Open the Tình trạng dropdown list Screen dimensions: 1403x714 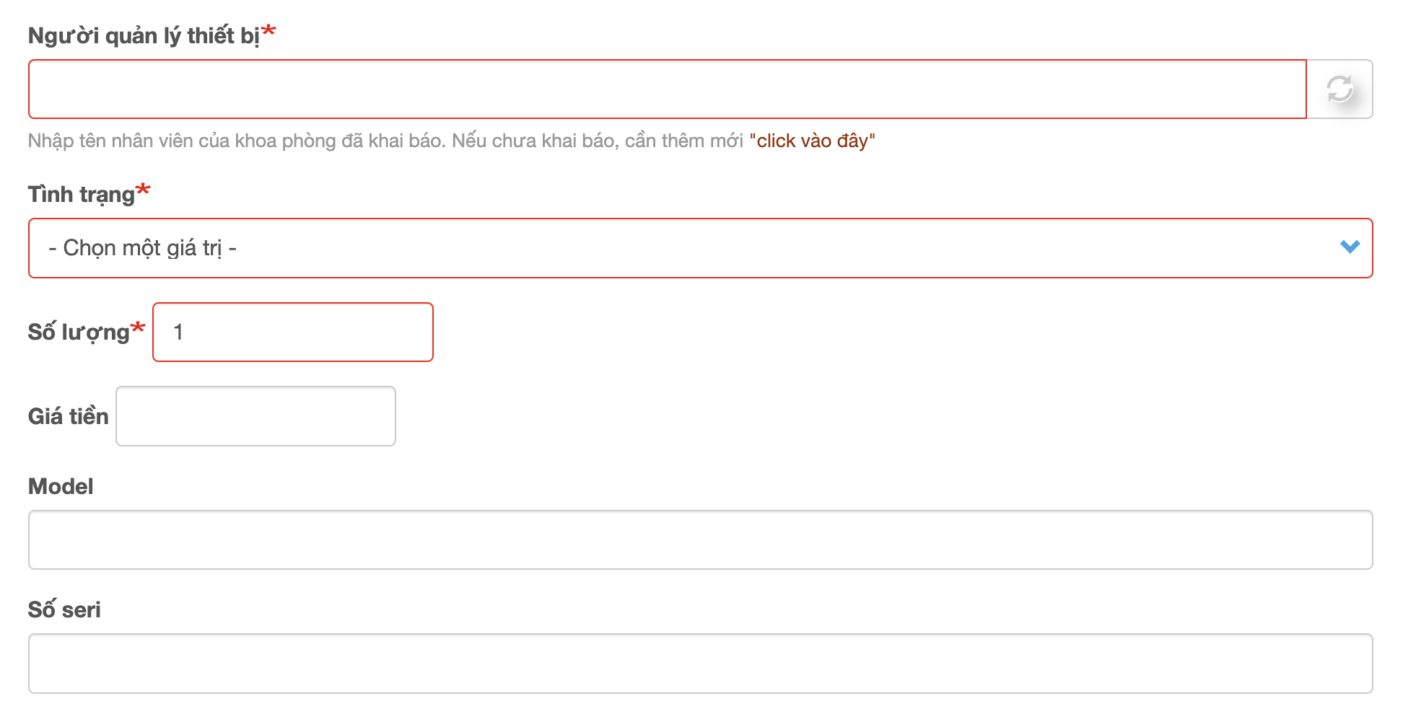(x=699, y=247)
